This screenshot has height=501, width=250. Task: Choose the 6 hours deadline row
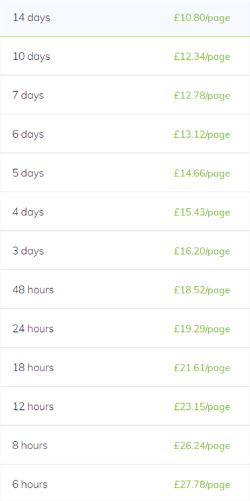(125, 483)
